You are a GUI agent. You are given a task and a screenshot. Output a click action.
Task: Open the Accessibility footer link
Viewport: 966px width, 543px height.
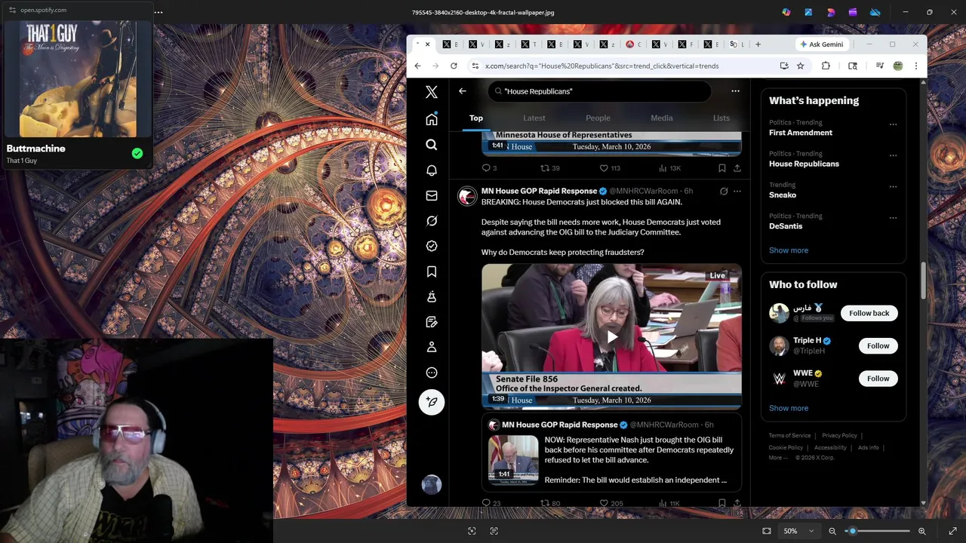point(830,447)
